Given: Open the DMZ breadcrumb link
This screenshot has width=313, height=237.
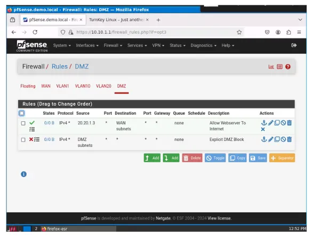Looking at the screenshot, I should coord(82,67).
